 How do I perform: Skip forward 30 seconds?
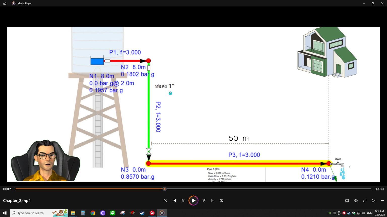click(204, 200)
